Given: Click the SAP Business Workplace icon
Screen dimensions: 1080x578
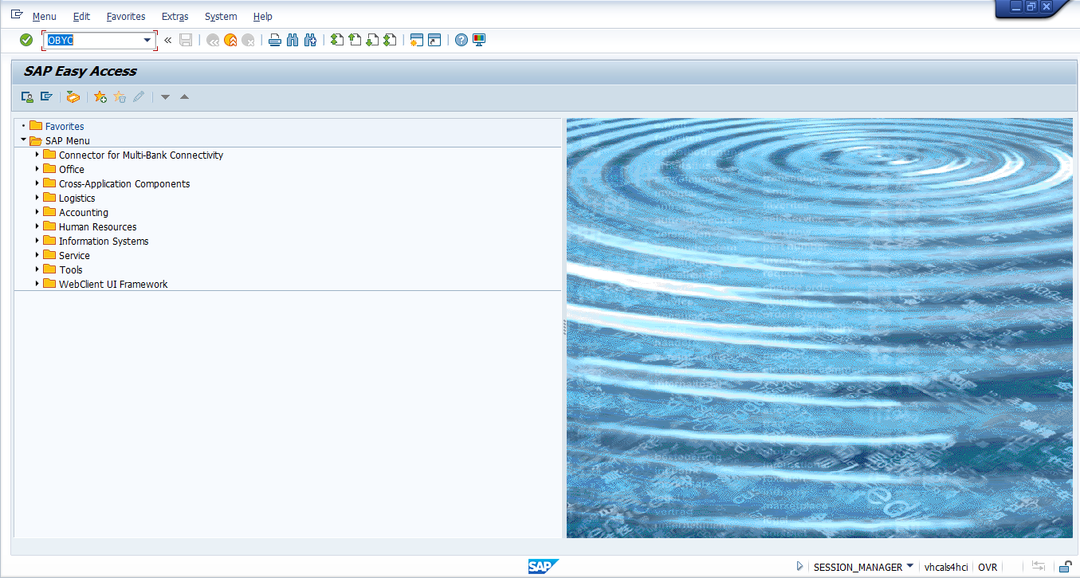Looking at the screenshot, I should coord(73,96).
